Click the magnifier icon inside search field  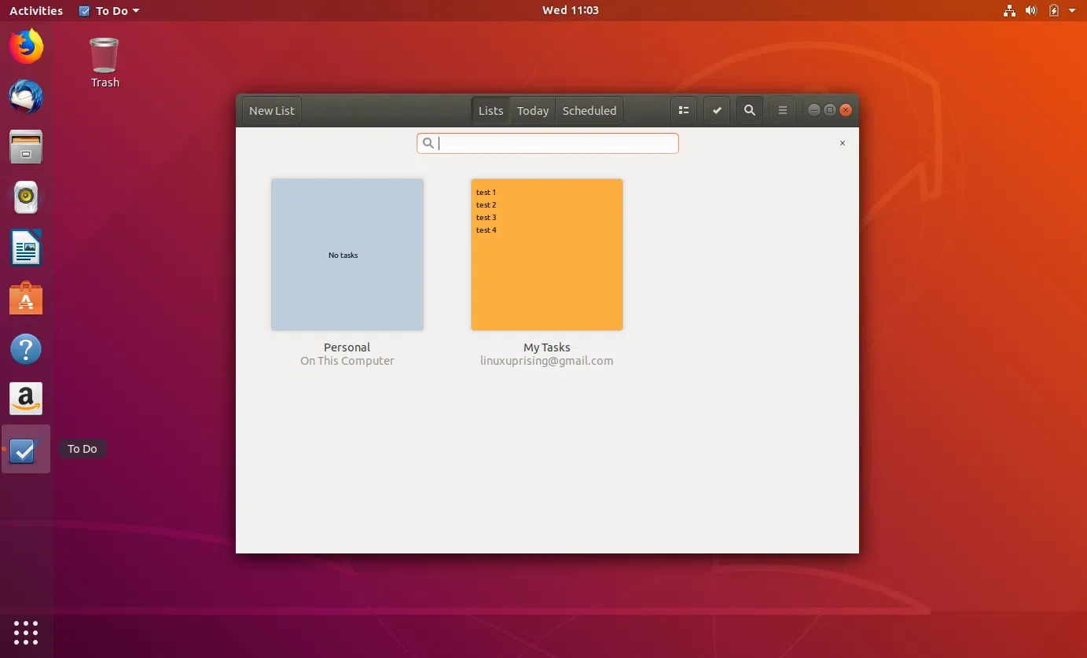pos(428,143)
